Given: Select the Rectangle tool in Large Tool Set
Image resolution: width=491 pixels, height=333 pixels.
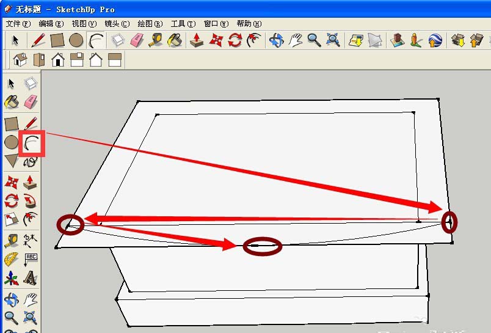Looking at the screenshot, I should point(11,124).
